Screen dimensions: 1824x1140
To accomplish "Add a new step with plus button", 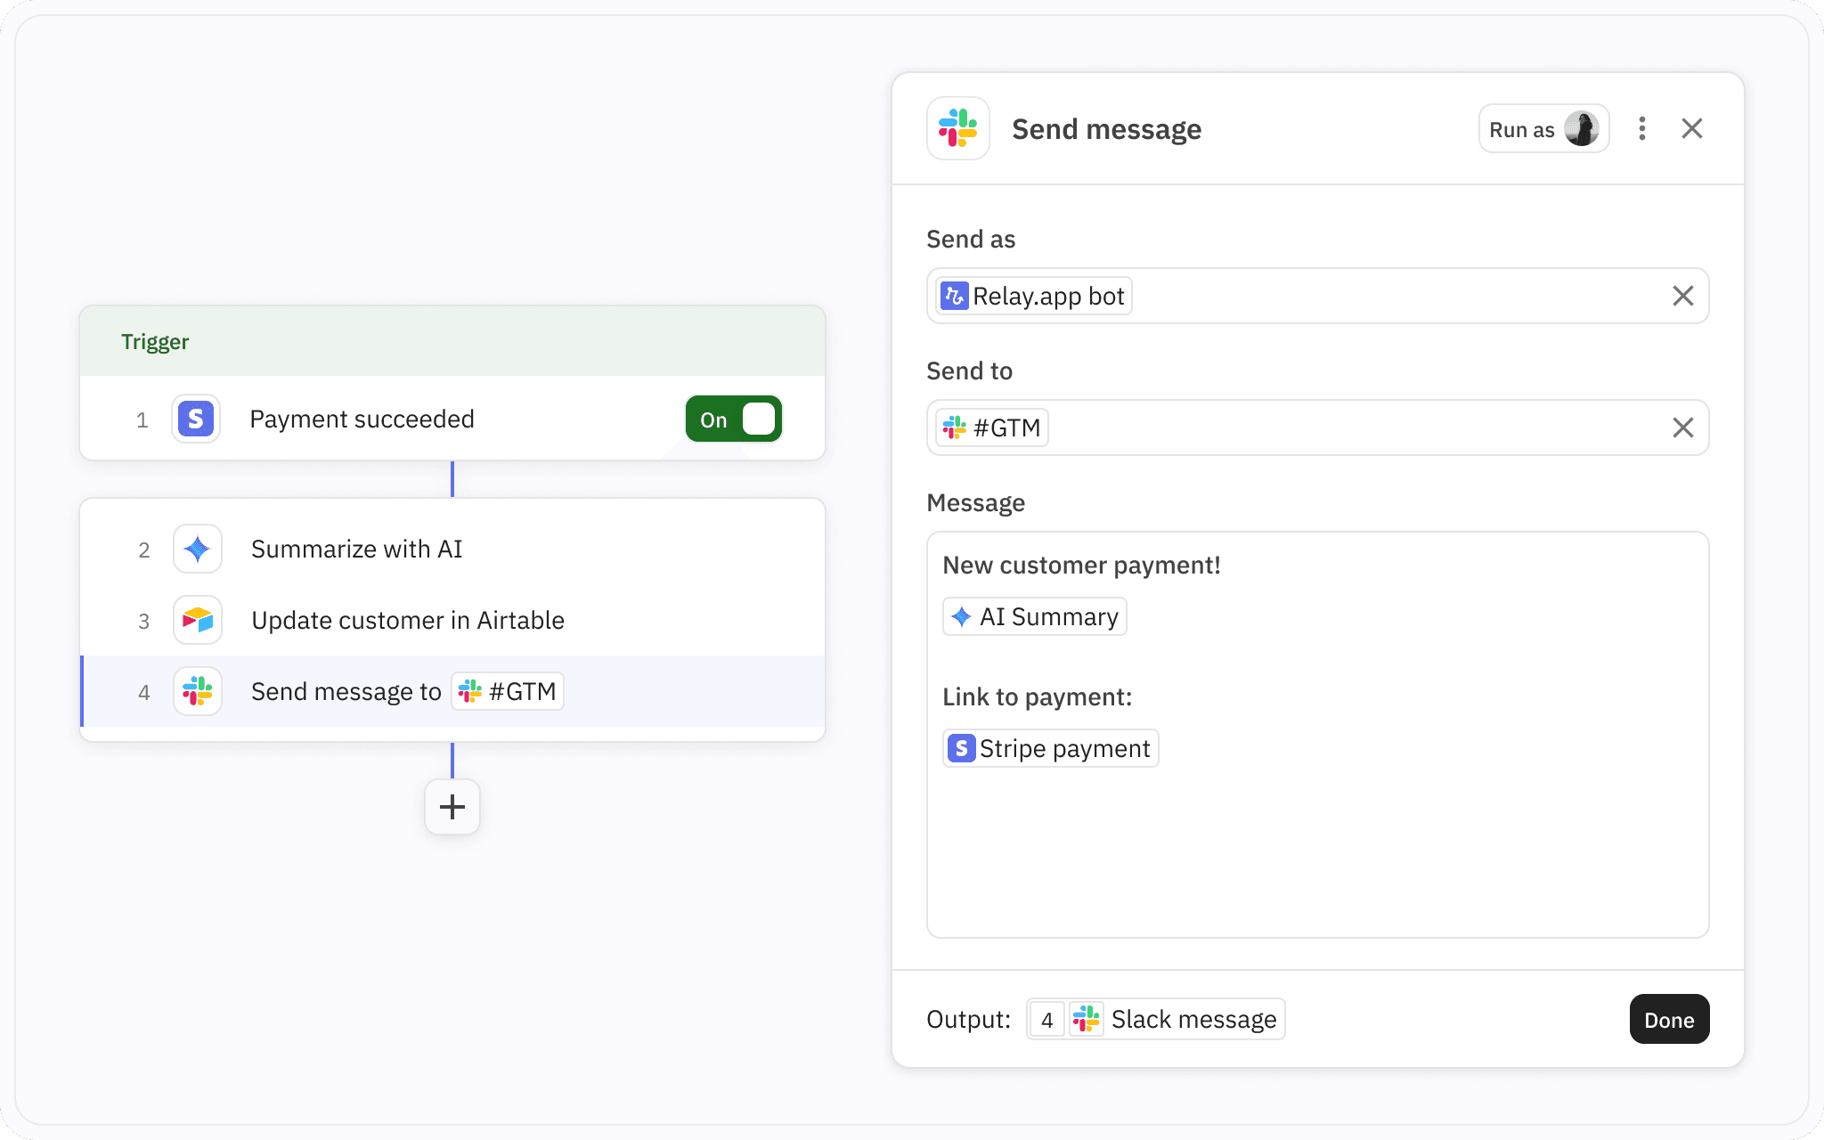I will pos(452,807).
